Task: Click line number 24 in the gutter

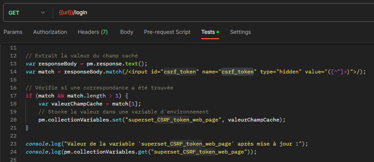Action: [13, 152]
